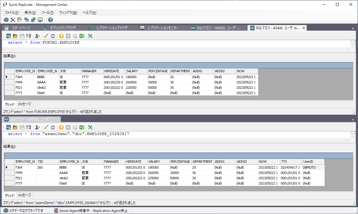Screen dimensions: 358x214
Task: Show メッセージ tab under FUKUMI.EMPLOYEE results
Action: click(24, 104)
